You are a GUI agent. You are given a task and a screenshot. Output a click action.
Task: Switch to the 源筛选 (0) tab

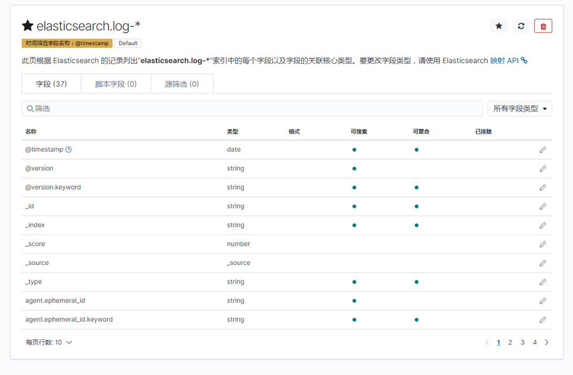[182, 84]
